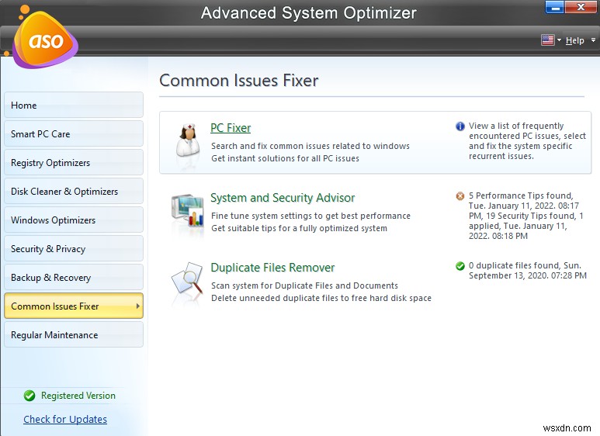Click the orange warning icon for Performance Tips
Screen dimensions: 600x436
(x=460, y=196)
